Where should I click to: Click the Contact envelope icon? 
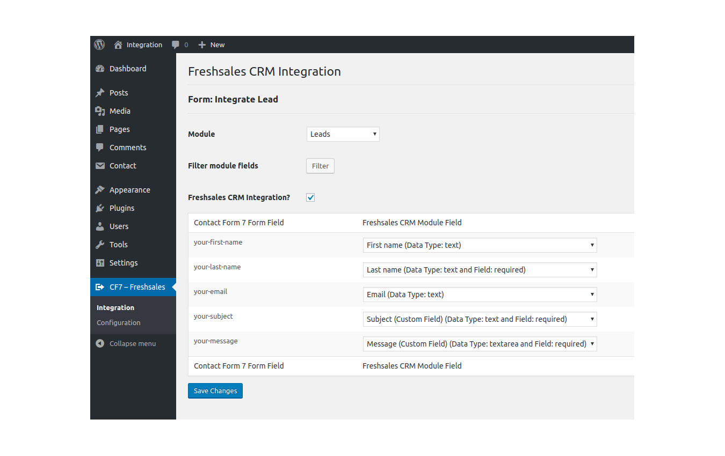[100, 166]
